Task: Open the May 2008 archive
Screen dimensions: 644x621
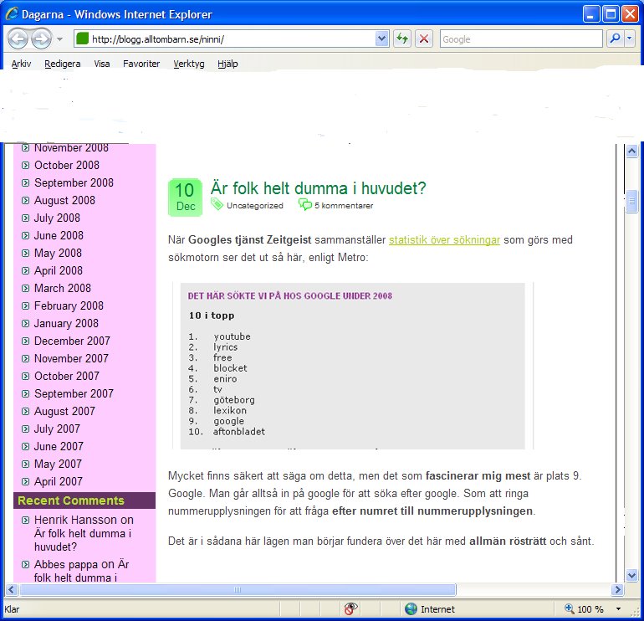Action: (x=58, y=253)
